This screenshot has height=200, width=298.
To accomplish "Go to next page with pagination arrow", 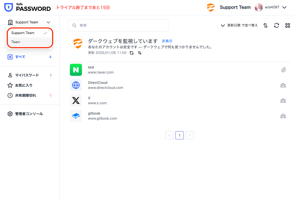I will (x=190, y=135).
